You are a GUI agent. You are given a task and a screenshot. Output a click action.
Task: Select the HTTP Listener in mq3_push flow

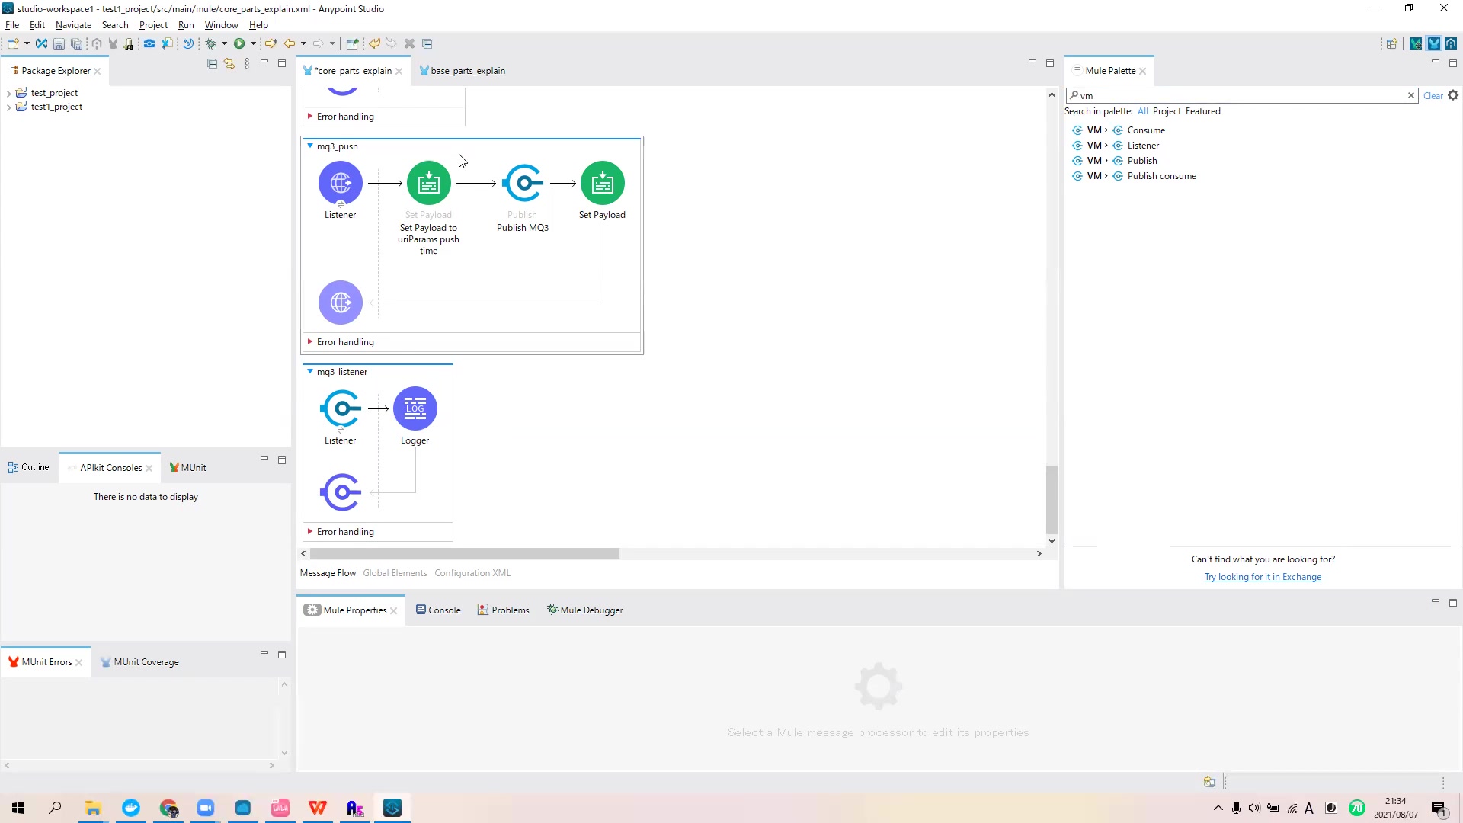(x=341, y=183)
